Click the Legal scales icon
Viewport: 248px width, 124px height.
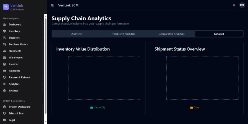click(x=4, y=120)
